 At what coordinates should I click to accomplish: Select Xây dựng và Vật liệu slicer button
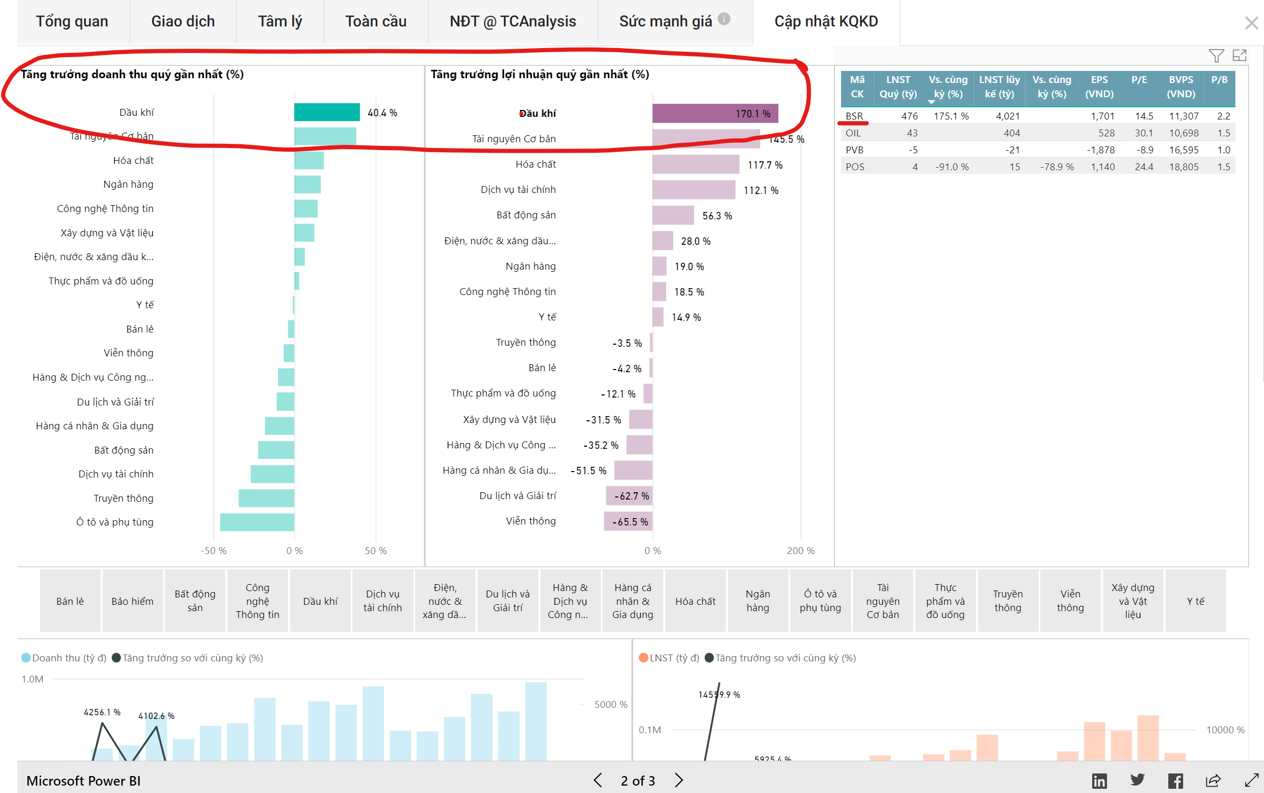[1132, 601]
